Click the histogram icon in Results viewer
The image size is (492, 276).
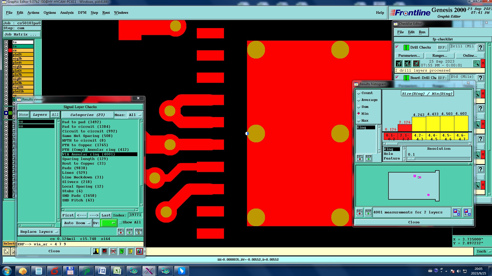pyautogui.click(x=139, y=251)
